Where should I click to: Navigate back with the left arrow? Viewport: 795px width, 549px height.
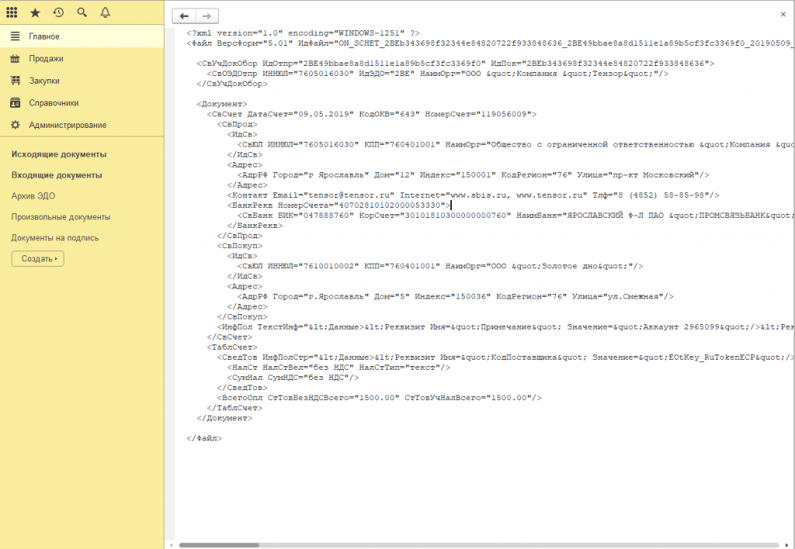click(183, 16)
